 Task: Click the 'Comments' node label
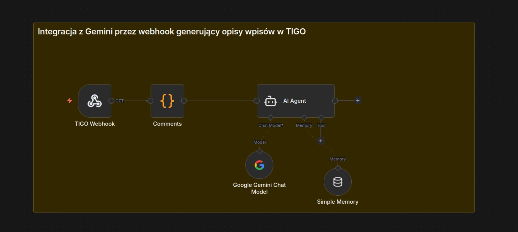click(167, 124)
